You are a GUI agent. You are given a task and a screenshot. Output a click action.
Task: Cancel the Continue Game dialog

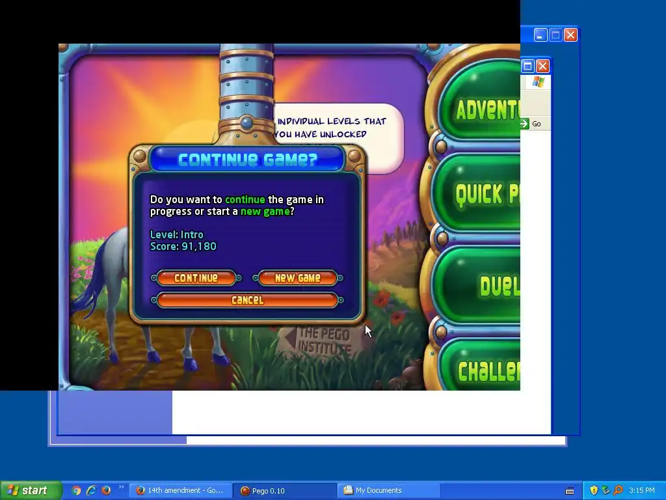pos(247,300)
